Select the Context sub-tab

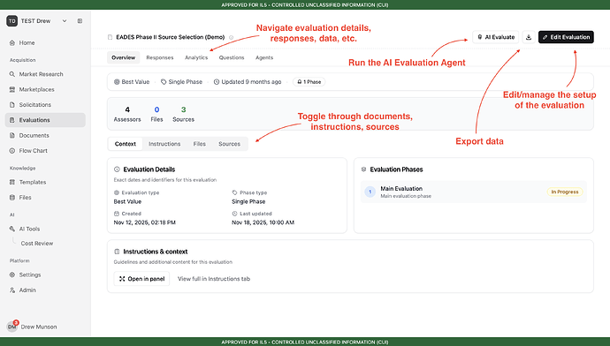126,144
